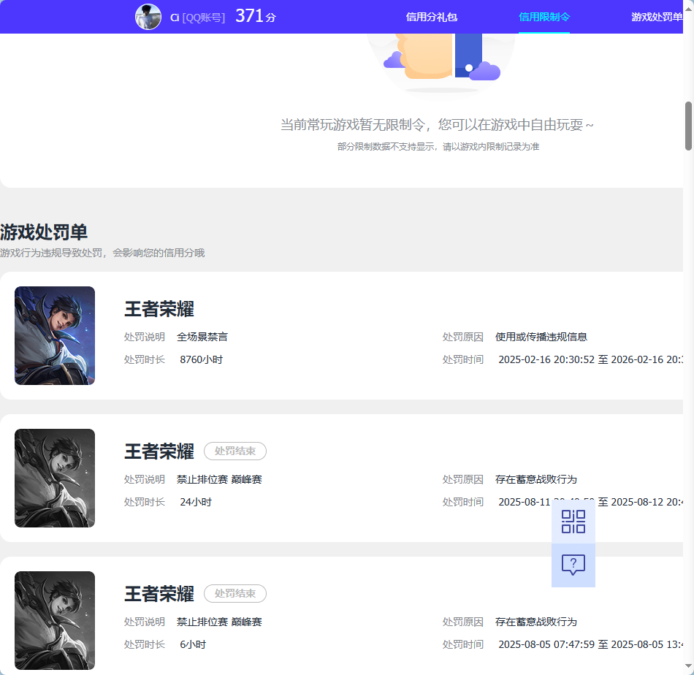Click 王者荣耀 title of 全场景禁言 record
Screen dimensions: 694x675
tap(159, 309)
